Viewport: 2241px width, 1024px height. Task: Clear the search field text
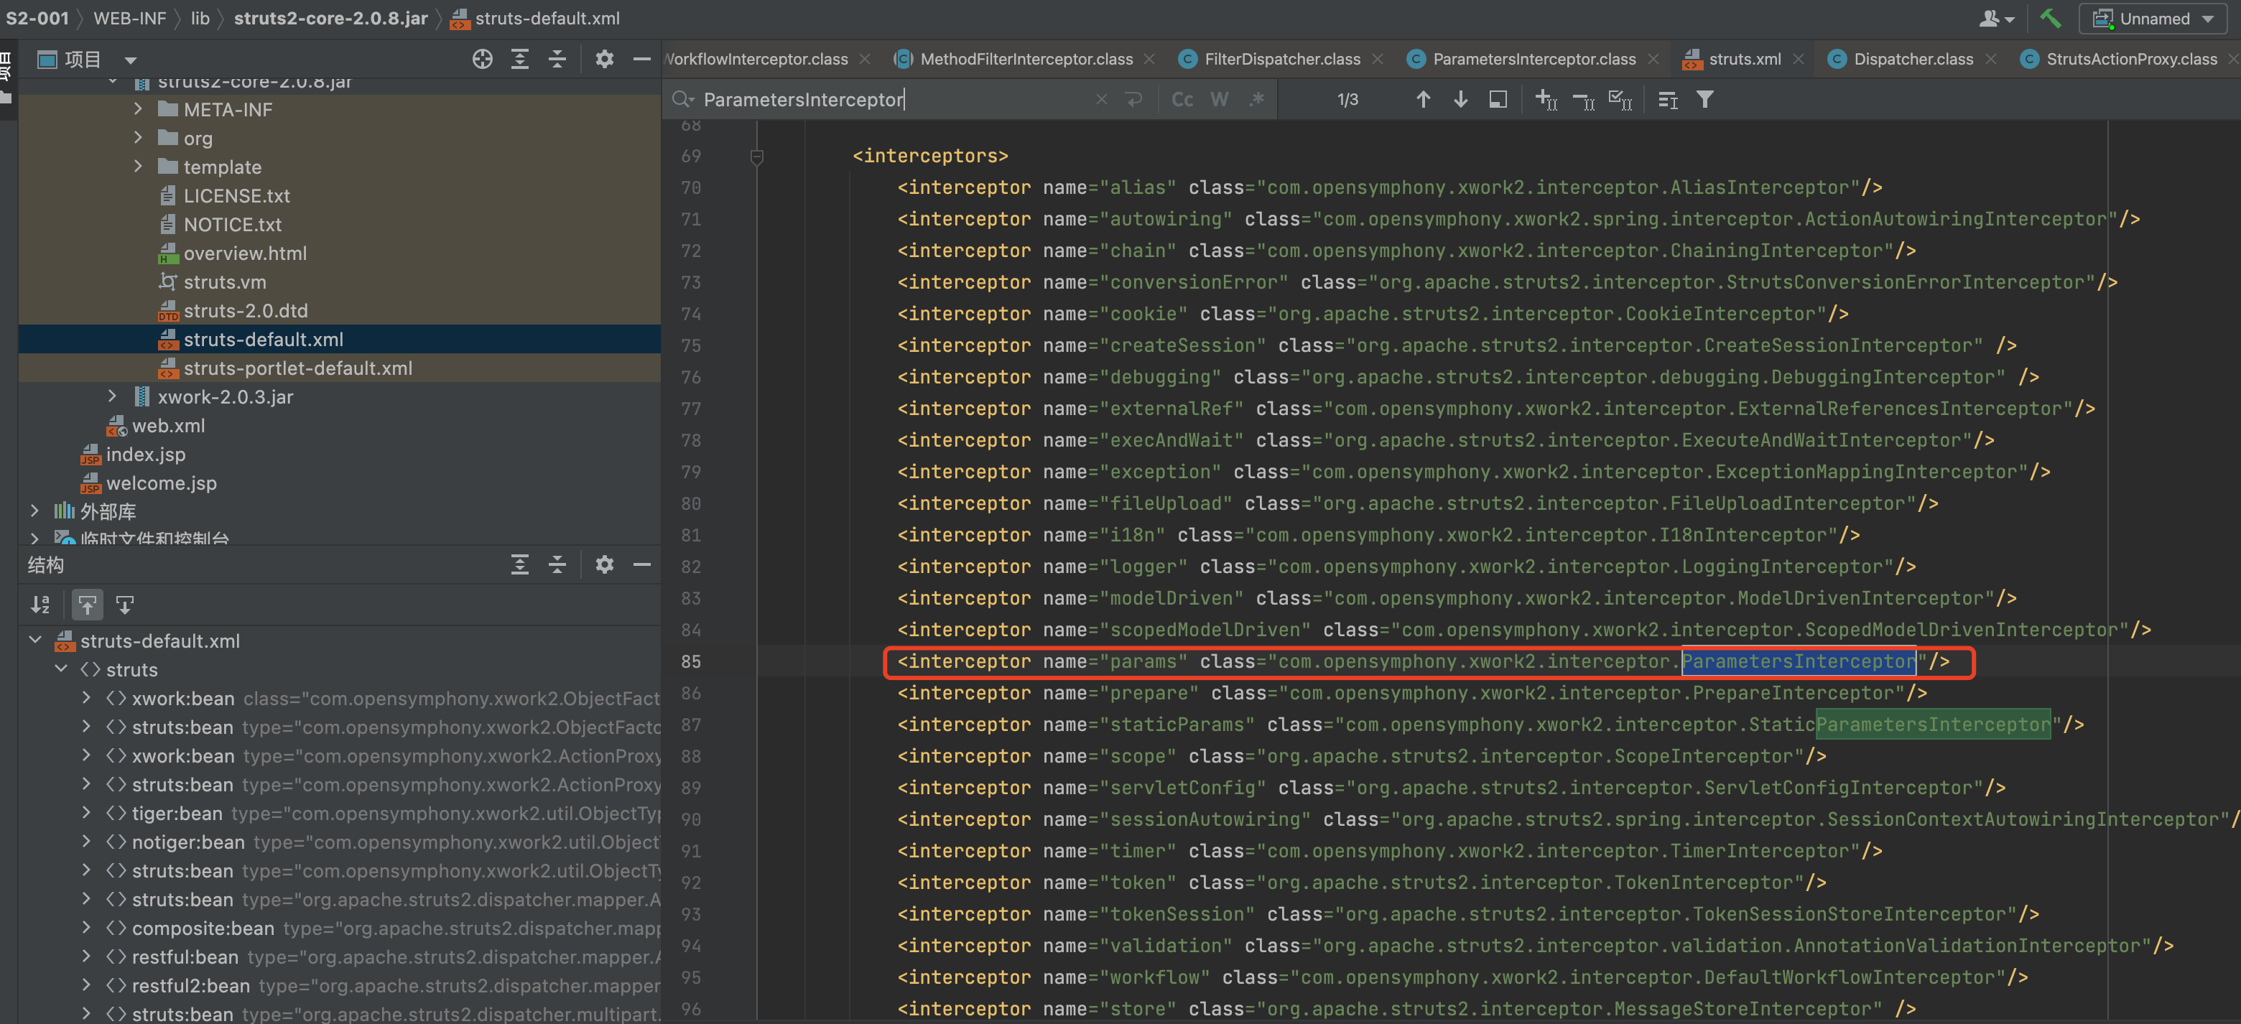[1100, 99]
